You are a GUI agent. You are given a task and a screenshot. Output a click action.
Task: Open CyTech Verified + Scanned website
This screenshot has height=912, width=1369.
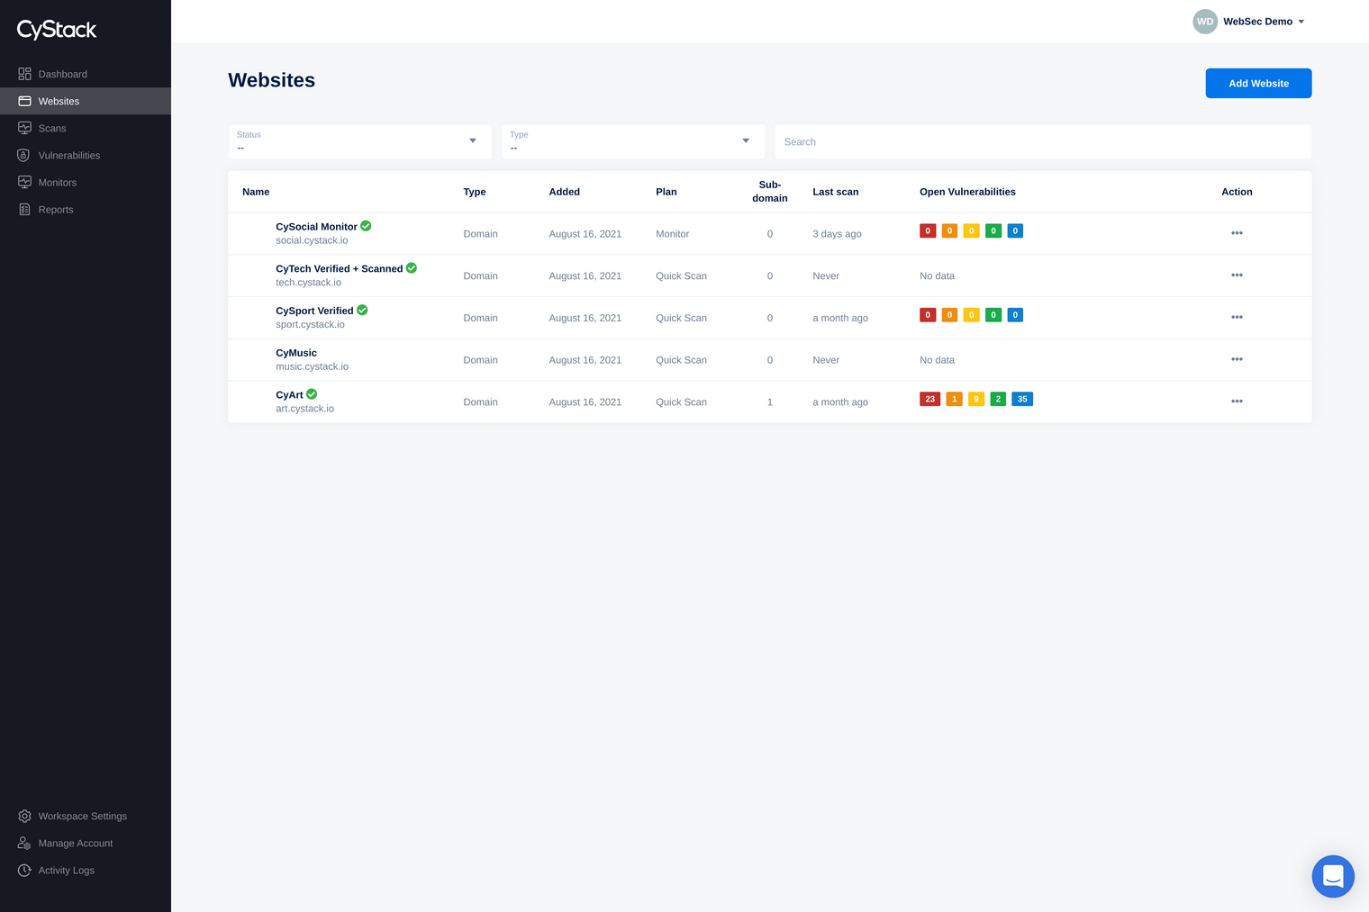pos(340,268)
